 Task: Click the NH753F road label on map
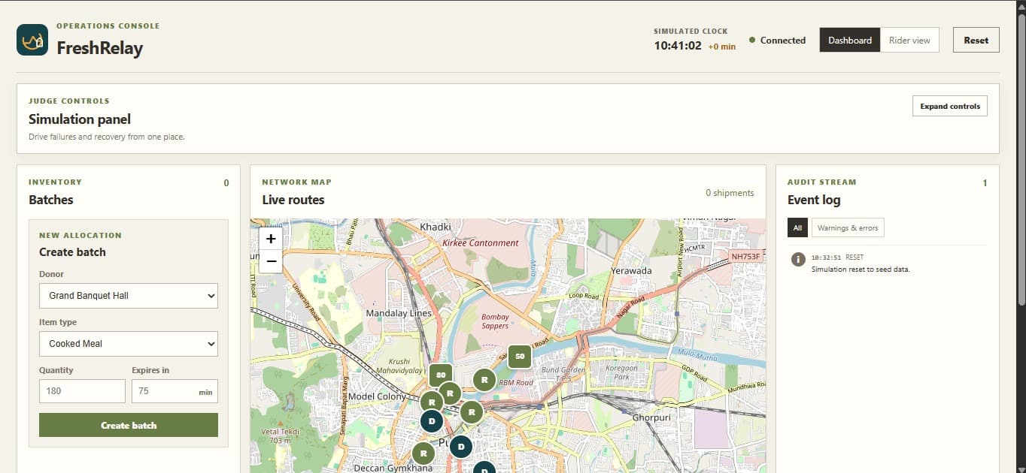click(x=745, y=257)
